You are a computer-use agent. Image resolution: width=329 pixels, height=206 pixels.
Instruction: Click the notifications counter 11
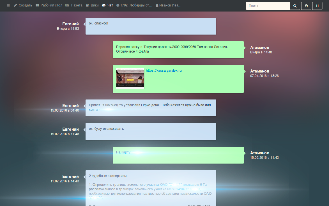(x=317, y=6)
